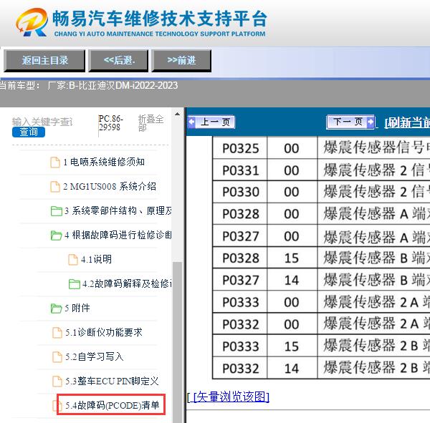Go back using <<后退 button
430x423 pixels.
coord(118,61)
